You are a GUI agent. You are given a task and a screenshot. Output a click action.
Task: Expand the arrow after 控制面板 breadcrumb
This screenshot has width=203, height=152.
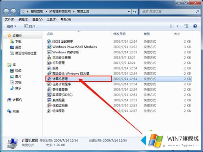[x=46, y=11]
